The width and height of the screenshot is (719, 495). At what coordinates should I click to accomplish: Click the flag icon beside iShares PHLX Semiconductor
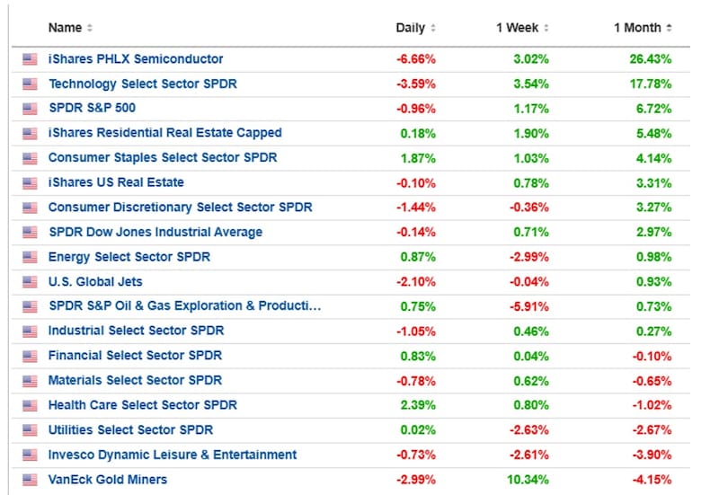click(x=30, y=59)
